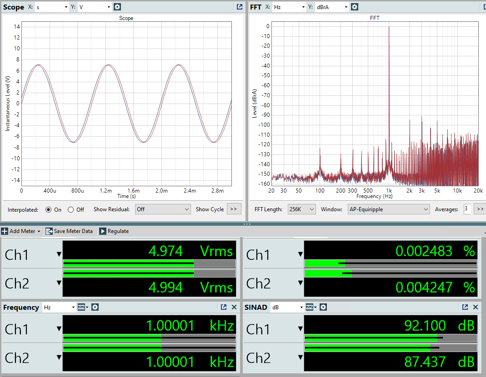Image resolution: width=486 pixels, height=377 pixels.
Task: Select Interpolated On radio button
Action: tap(49, 210)
